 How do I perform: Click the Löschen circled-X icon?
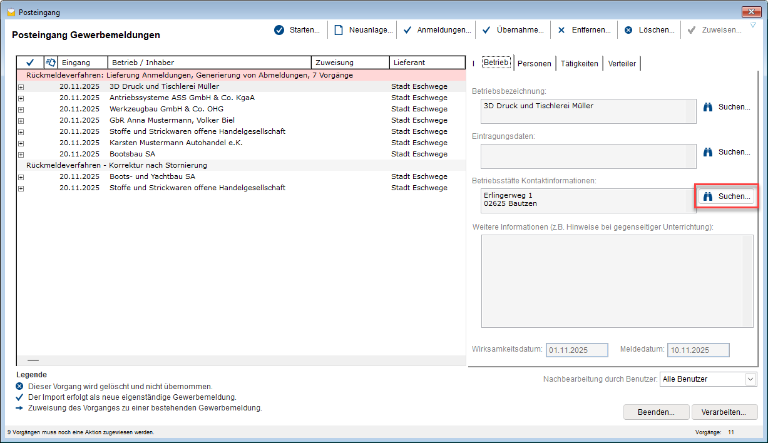(x=628, y=30)
